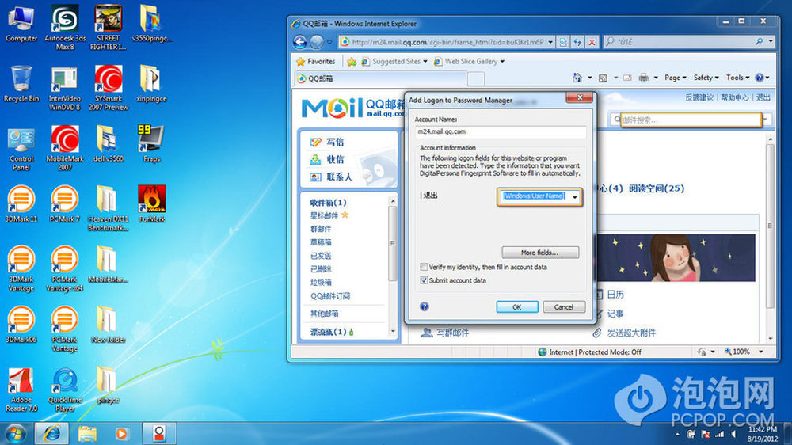Viewport: 792px width, 445px height.
Task: Expand search provider dropdown arrow
Action: [771, 42]
